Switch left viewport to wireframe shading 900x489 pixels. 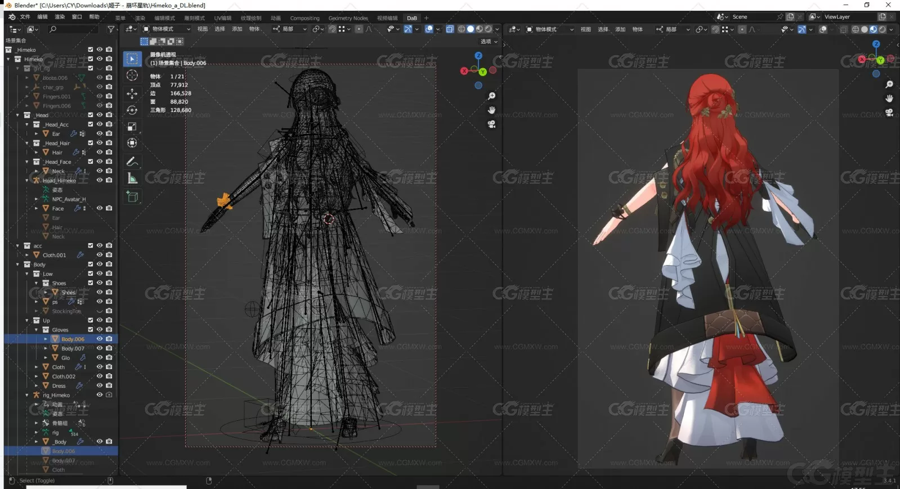[462, 29]
